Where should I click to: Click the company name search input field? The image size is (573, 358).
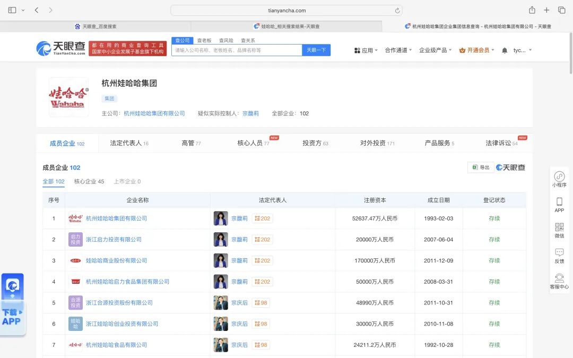[x=237, y=50]
